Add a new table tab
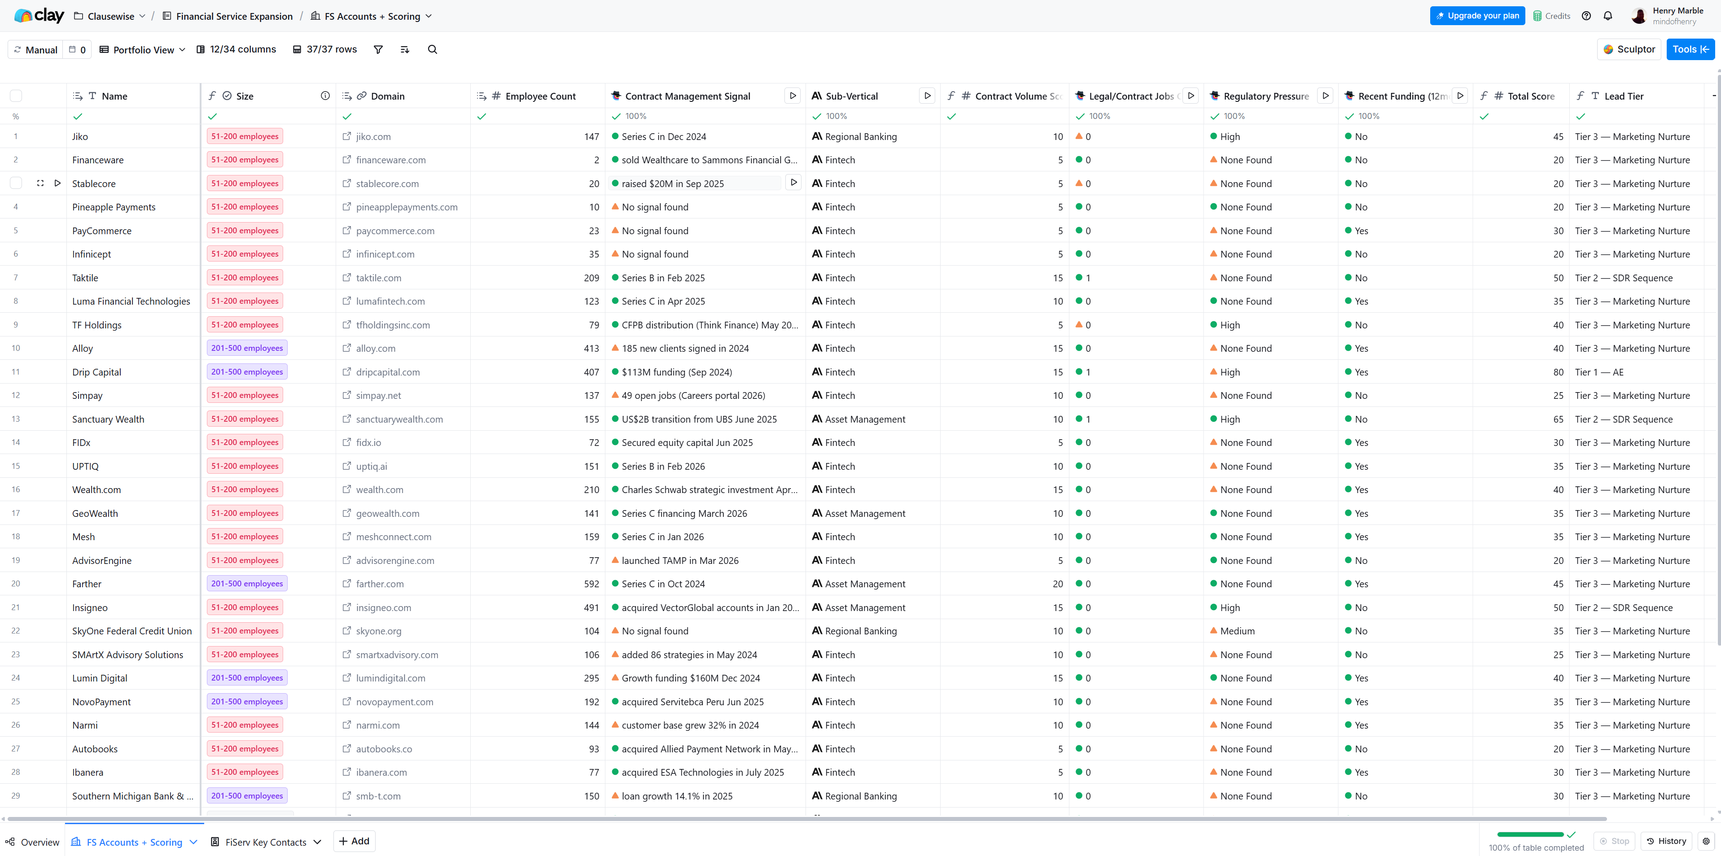This screenshot has height=856, width=1721. 354,841
